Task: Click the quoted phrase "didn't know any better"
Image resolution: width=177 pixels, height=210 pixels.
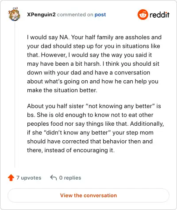Action: pyautogui.click(x=77, y=132)
